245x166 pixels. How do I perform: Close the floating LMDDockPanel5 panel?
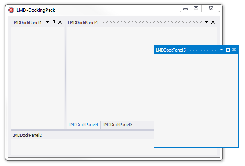pos(234,50)
